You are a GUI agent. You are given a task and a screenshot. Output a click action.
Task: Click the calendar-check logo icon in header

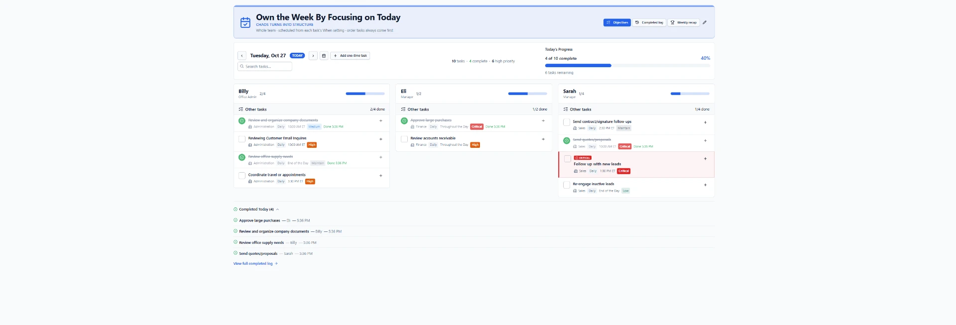(245, 22)
